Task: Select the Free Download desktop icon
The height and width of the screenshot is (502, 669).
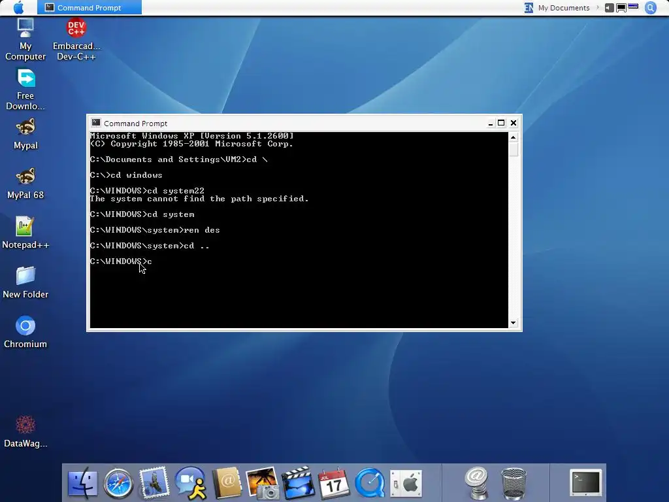Action: click(25, 90)
